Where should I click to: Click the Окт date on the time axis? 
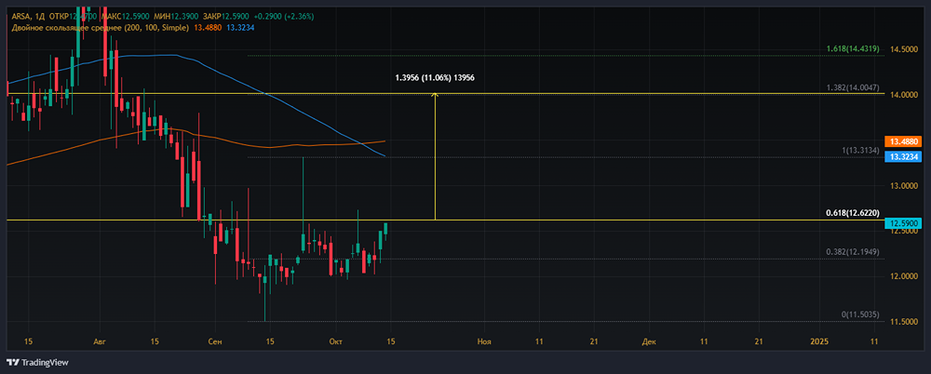pos(336,342)
